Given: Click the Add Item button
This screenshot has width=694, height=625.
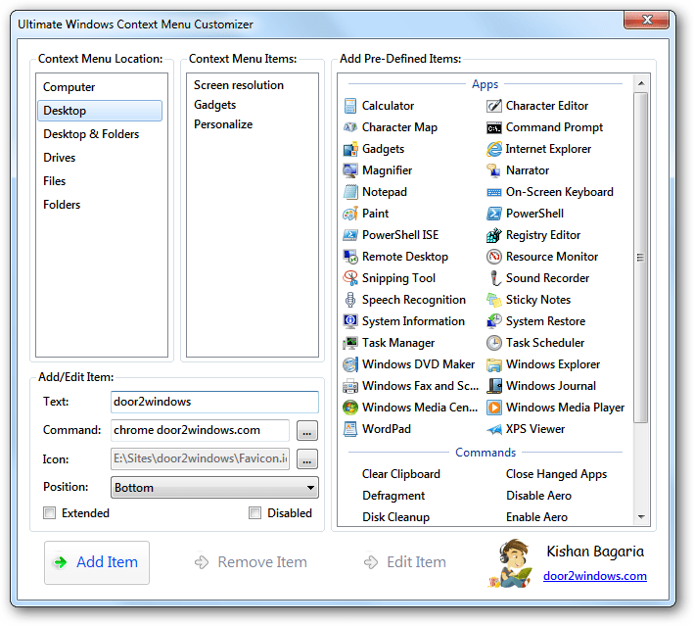Looking at the screenshot, I should [97, 562].
